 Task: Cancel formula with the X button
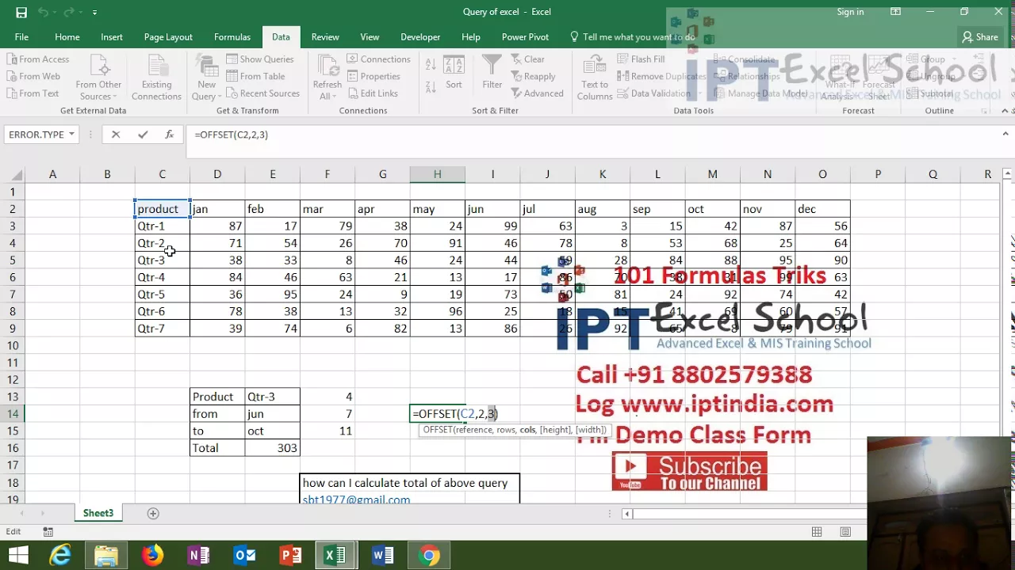[x=116, y=135]
